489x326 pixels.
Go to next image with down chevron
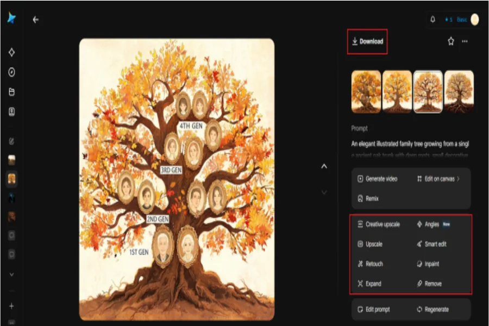point(324,192)
